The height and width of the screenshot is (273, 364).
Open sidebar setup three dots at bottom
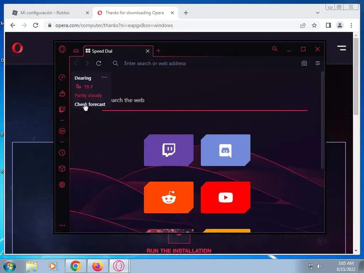tap(62, 225)
